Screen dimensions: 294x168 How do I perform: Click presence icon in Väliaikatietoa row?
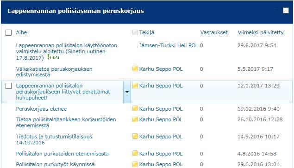pyautogui.click(x=135, y=68)
